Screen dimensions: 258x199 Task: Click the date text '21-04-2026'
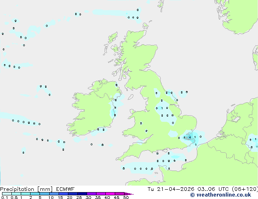(175, 189)
